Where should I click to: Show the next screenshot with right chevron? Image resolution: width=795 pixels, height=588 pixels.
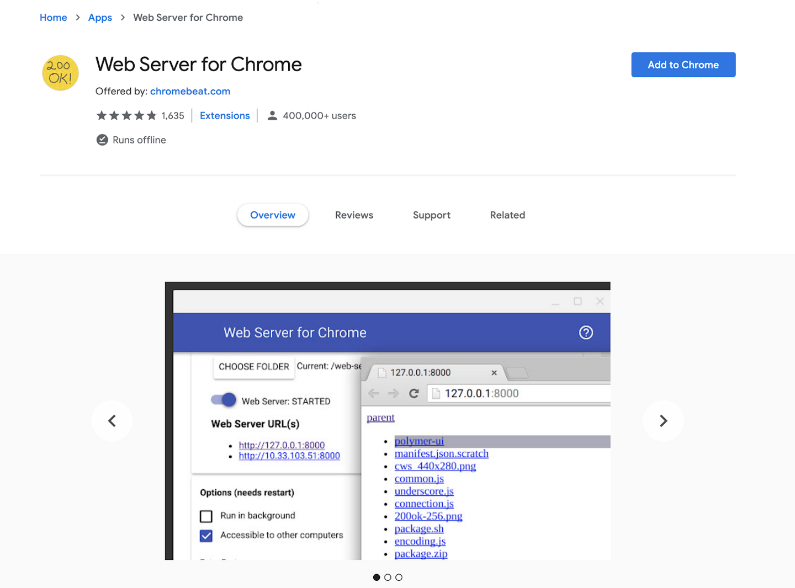663,421
